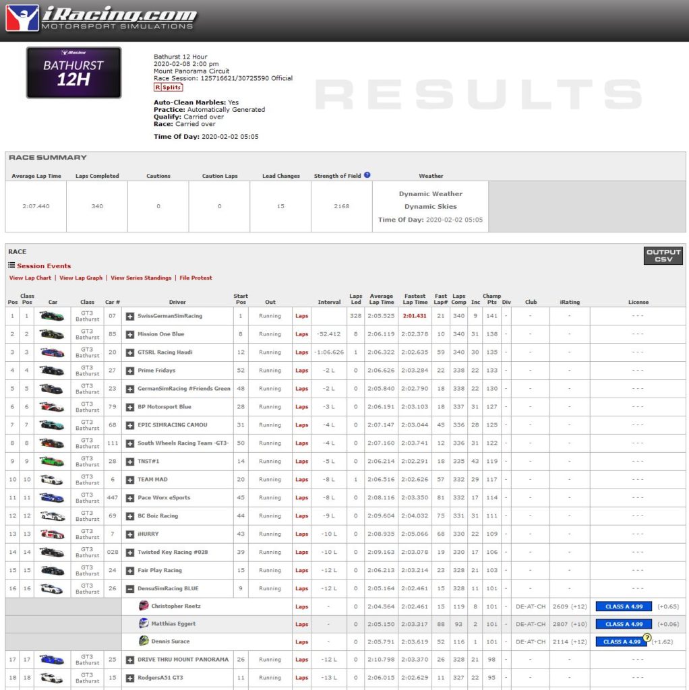Viewport: 689px width, 690px height.
Task: Expand EPIC SIMRACING CAMOU team row
Action: pos(130,426)
